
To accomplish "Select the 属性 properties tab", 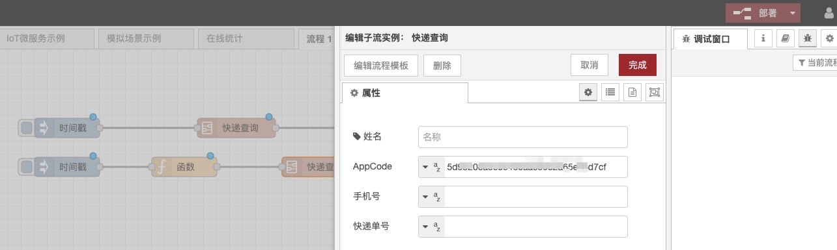I will click(x=404, y=93).
